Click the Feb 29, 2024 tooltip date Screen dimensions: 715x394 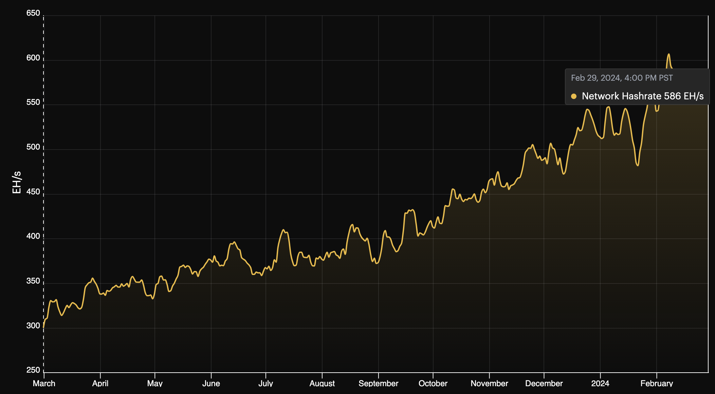click(622, 78)
